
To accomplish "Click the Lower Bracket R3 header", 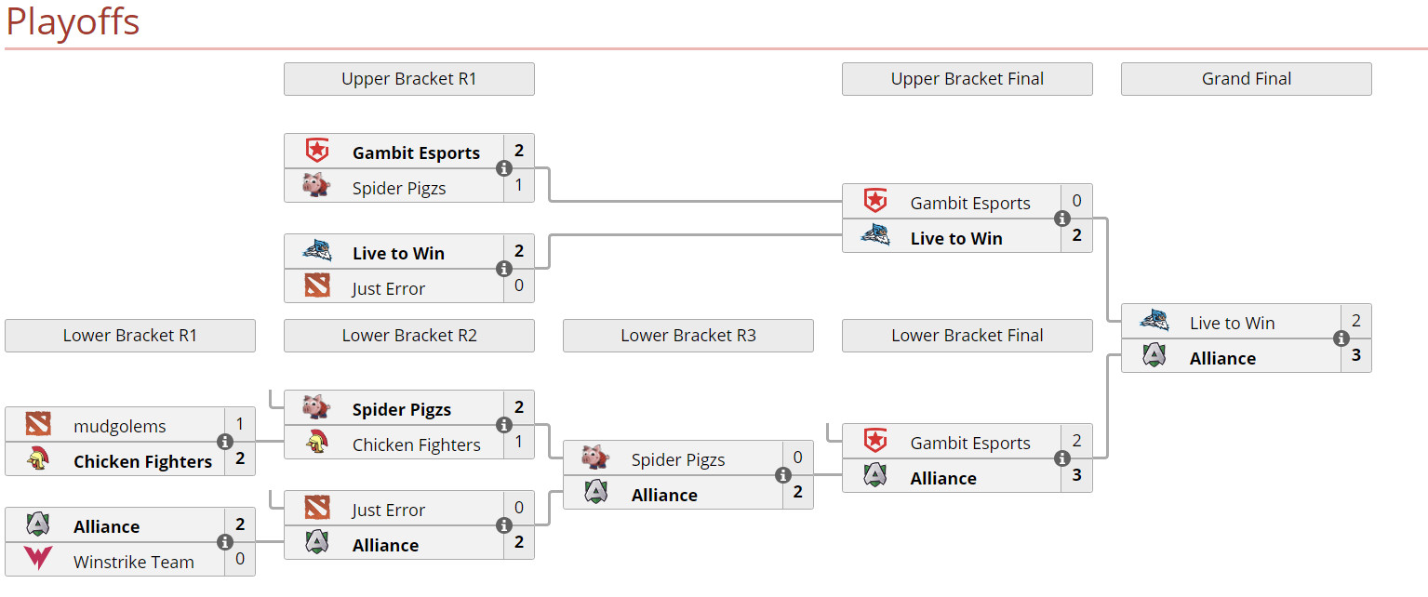I will (688, 336).
